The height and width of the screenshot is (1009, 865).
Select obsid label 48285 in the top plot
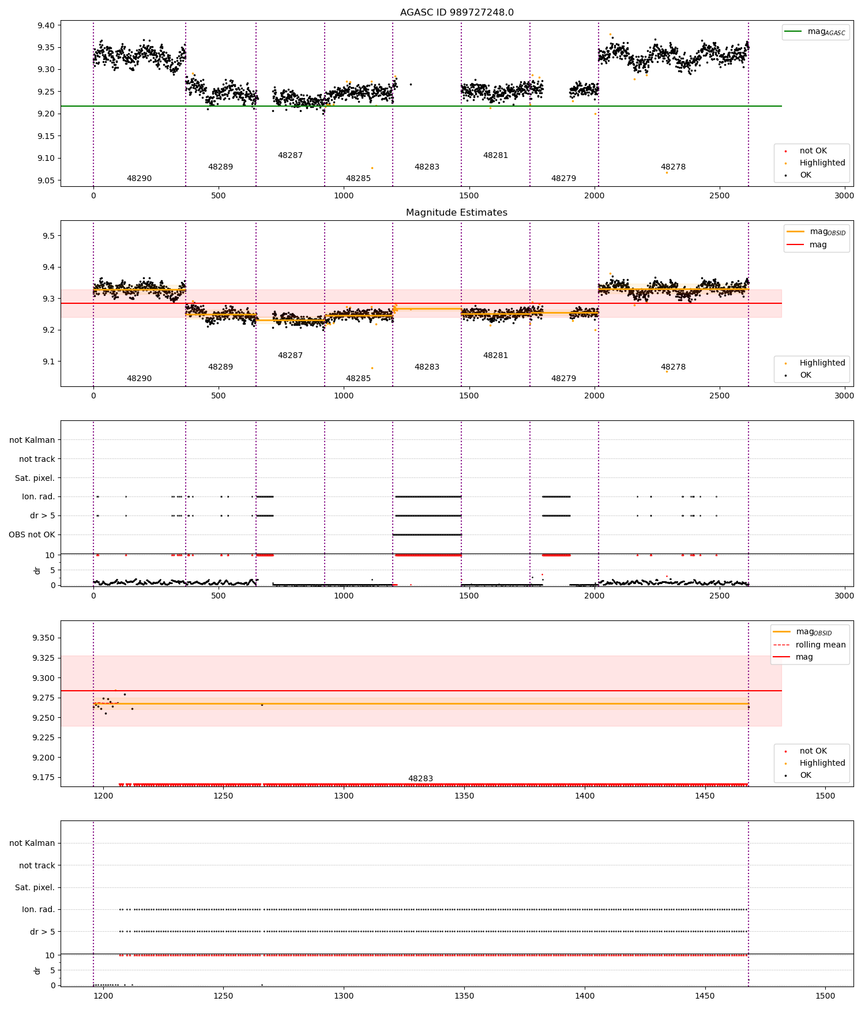pos(358,179)
